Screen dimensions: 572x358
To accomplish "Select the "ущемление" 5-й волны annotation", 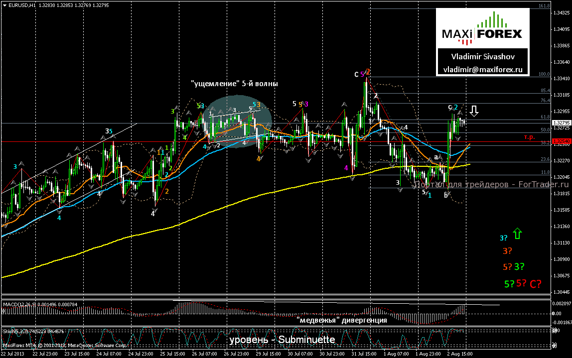I will 234,84.
